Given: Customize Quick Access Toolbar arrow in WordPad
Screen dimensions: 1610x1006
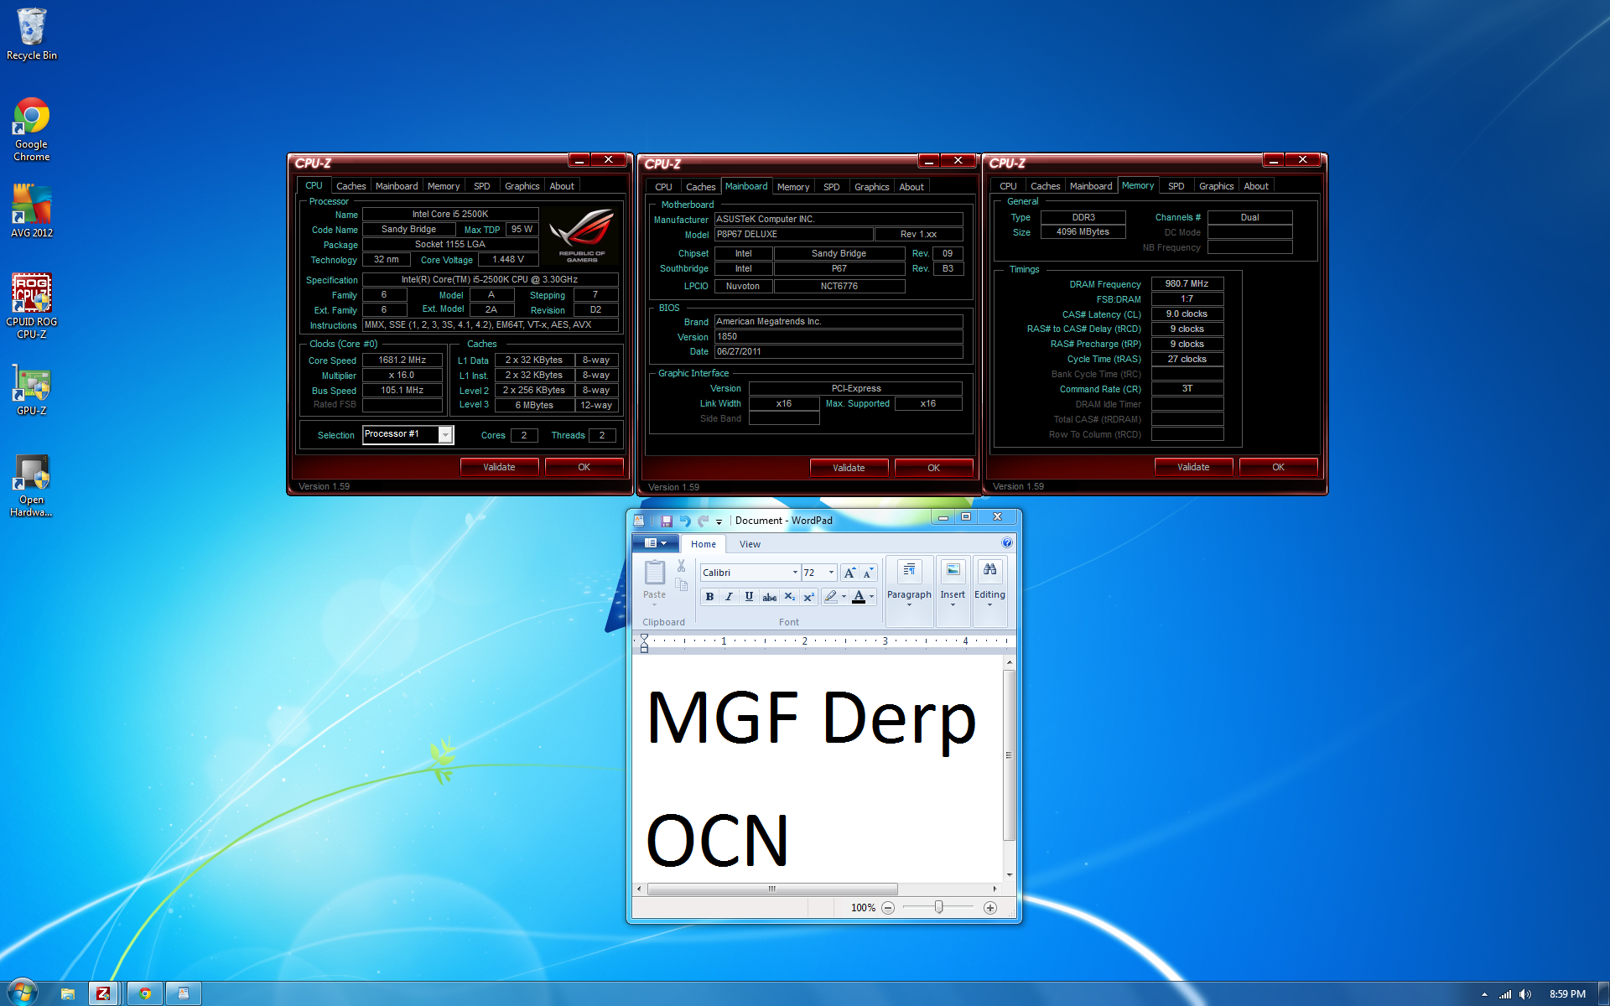Looking at the screenshot, I should click(x=719, y=521).
